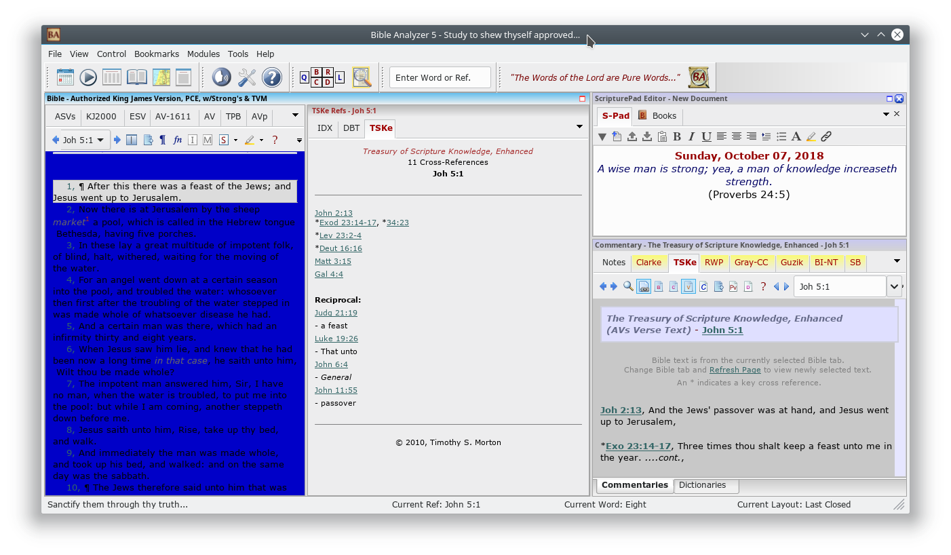Click the Commentary panel vertical scrollbar
This screenshot has height=555, width=951.
pyautogui.click(x=900, y=388)
